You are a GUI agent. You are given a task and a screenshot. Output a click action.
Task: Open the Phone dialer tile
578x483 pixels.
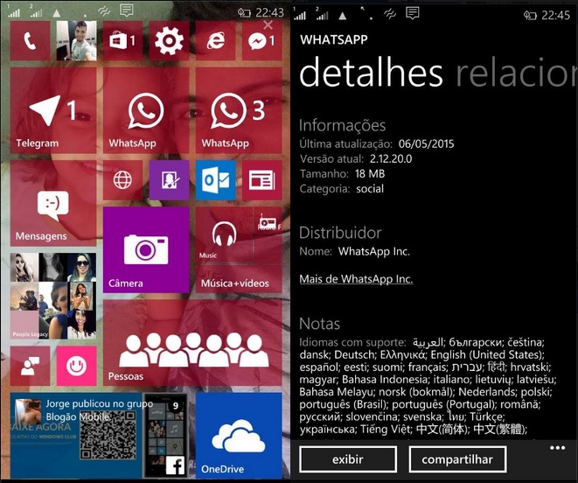click(x=30, y=41)
